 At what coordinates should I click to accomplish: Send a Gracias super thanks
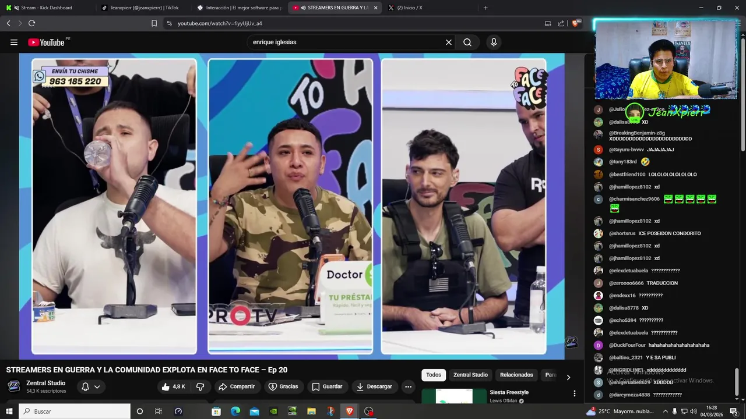[x=283, y=386]
